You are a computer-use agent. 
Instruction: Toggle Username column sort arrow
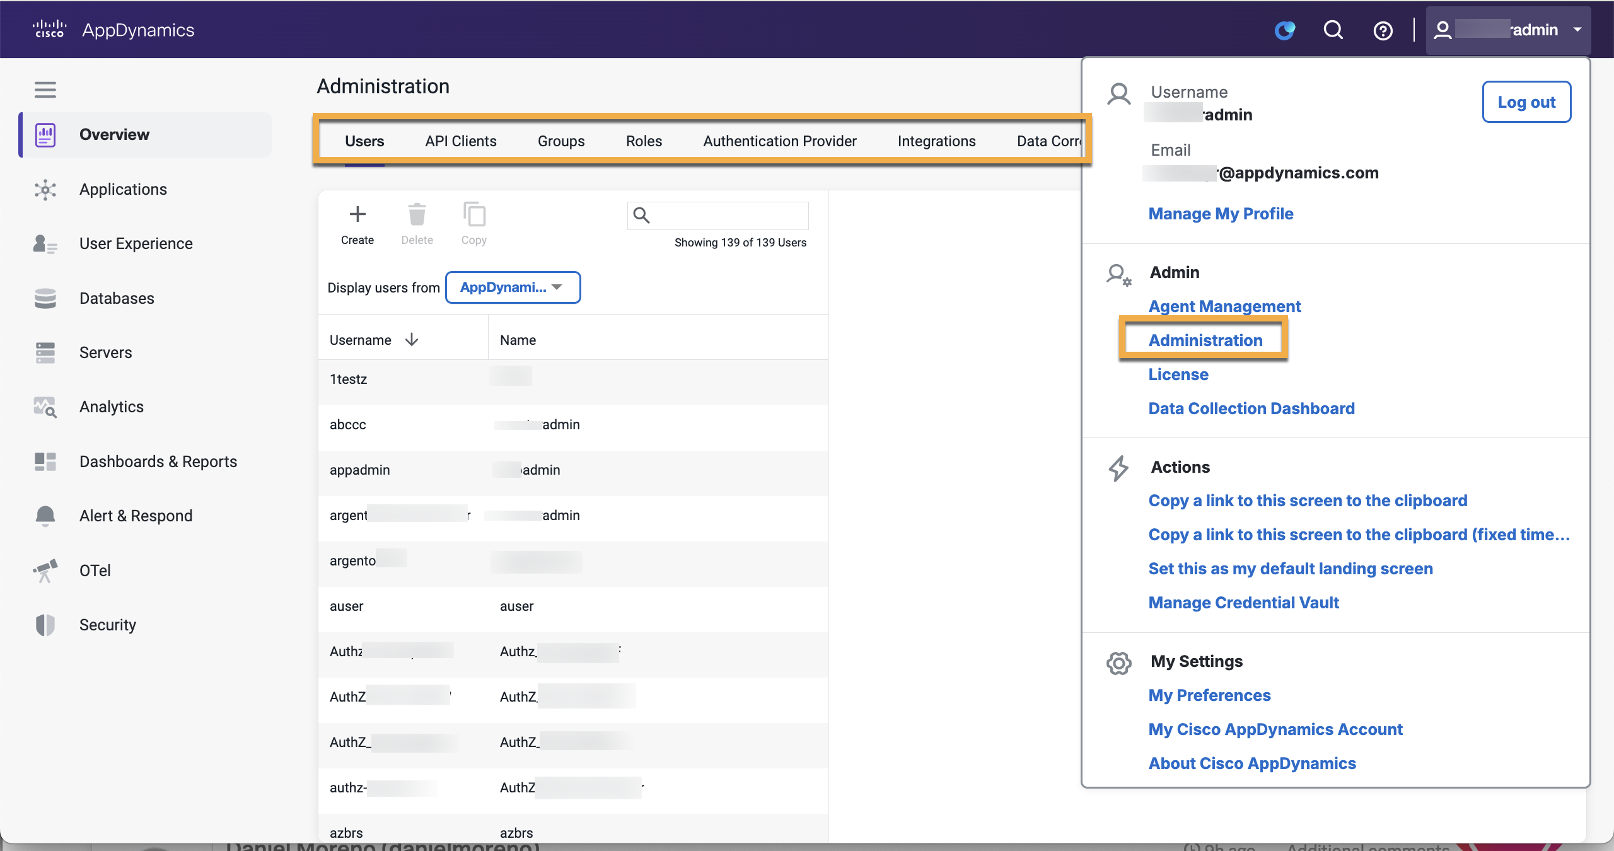pyautogui.click(x=412, y=340)
